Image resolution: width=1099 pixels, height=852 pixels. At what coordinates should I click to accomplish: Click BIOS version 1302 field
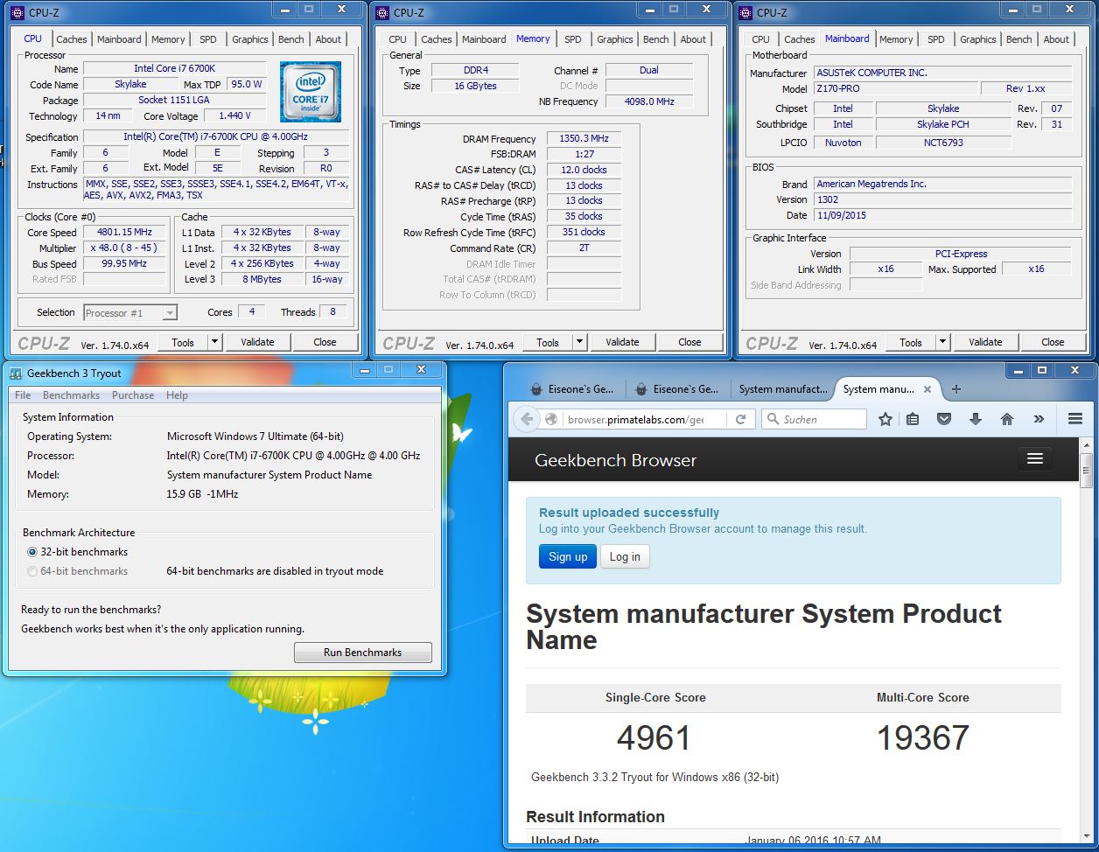tap(942, 199)
